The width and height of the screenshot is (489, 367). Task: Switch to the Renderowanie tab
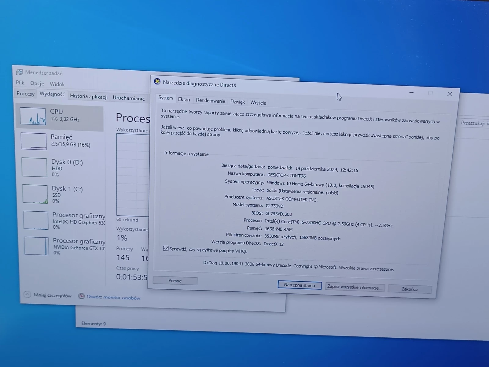(x=211, y=101)
